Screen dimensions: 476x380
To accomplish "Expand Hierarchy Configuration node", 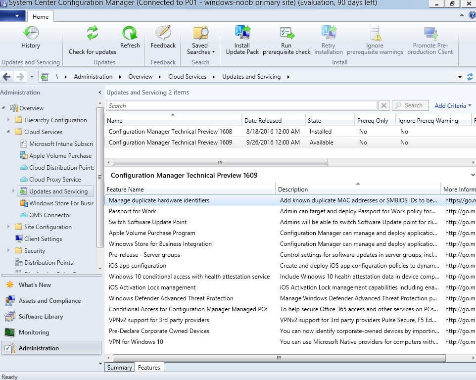I will click(8, 120).
